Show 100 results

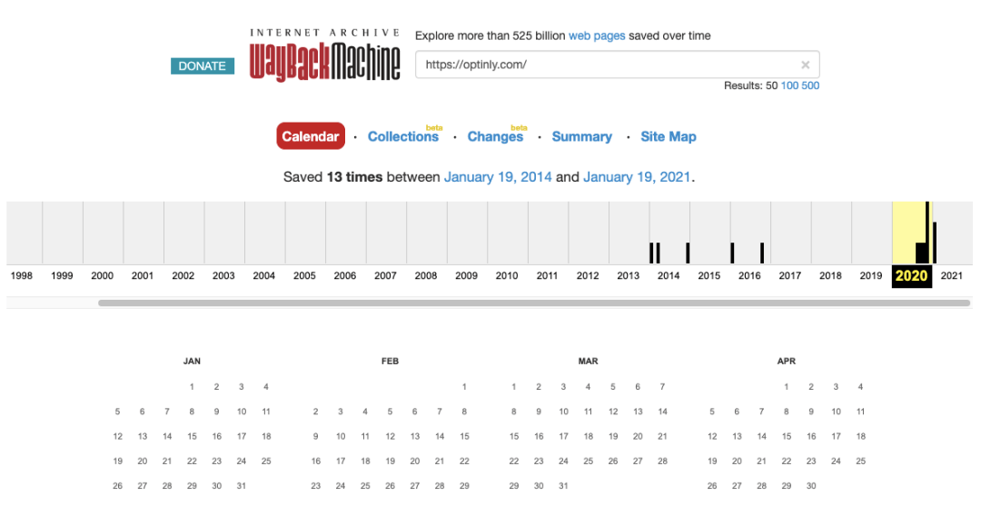789,85
